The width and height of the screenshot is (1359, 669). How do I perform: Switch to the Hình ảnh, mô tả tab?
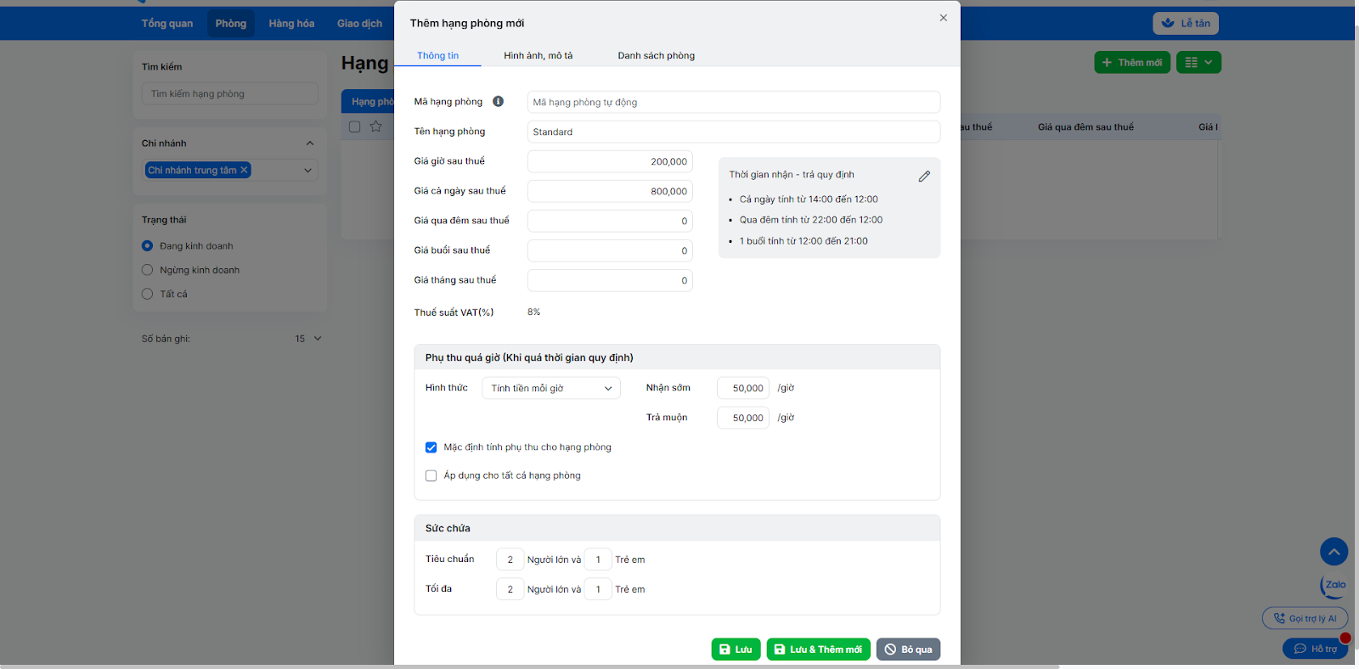(x=538, y=56)
